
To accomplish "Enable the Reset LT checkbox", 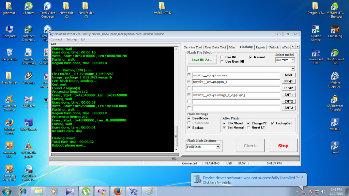I will point(248,127).
